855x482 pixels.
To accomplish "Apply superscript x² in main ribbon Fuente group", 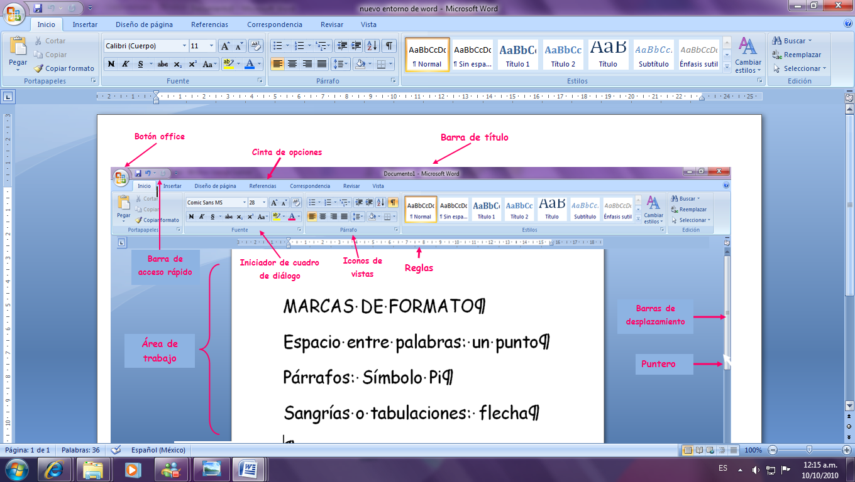I will point(192,64).
